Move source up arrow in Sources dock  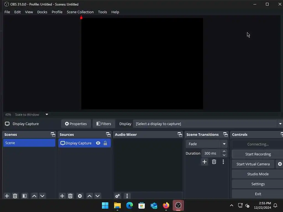90,196
